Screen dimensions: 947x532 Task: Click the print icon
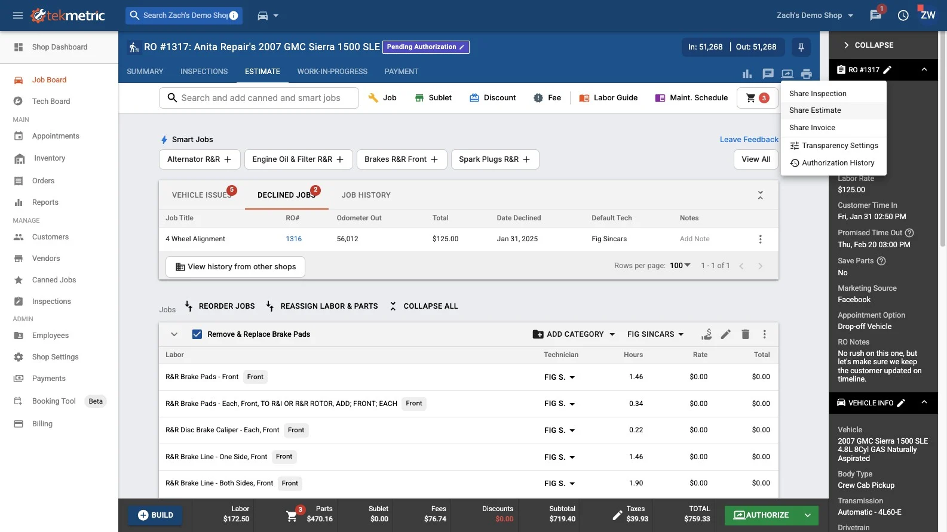(807, 74)
